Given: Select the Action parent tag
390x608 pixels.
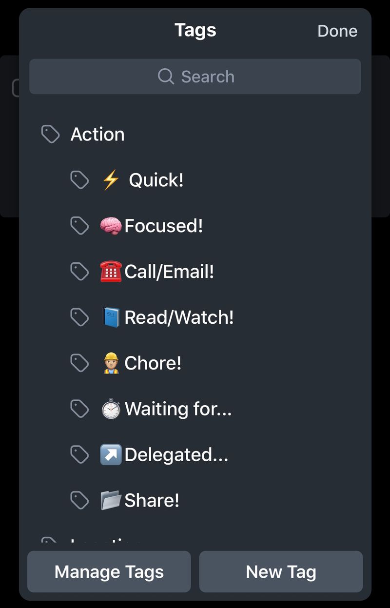Looking at the screenshot, I should click(x=97, y=135).
